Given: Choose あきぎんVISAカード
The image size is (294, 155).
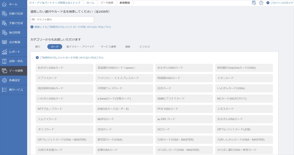Looking at the screenshot, I should [x=184, y=68].
